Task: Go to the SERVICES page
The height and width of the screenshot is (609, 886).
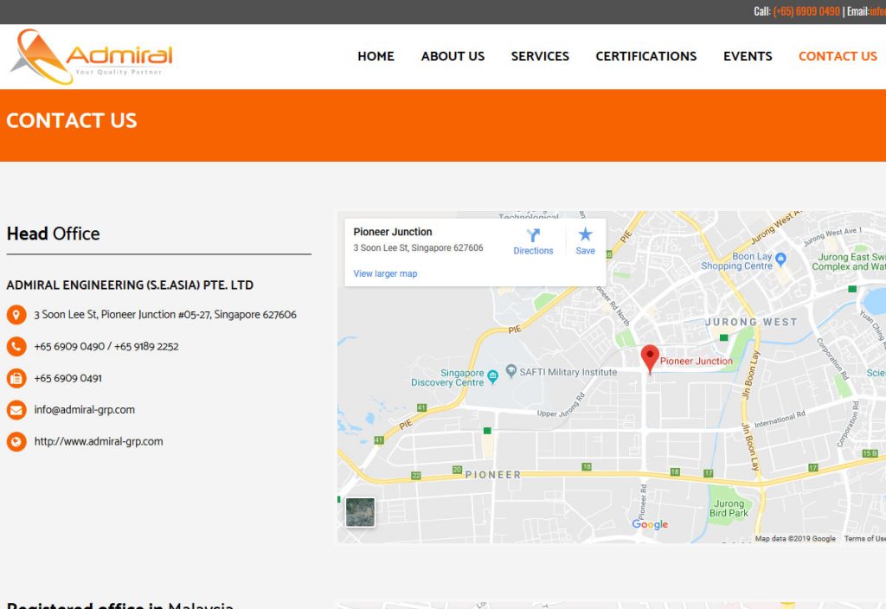Action: [540, 56]
